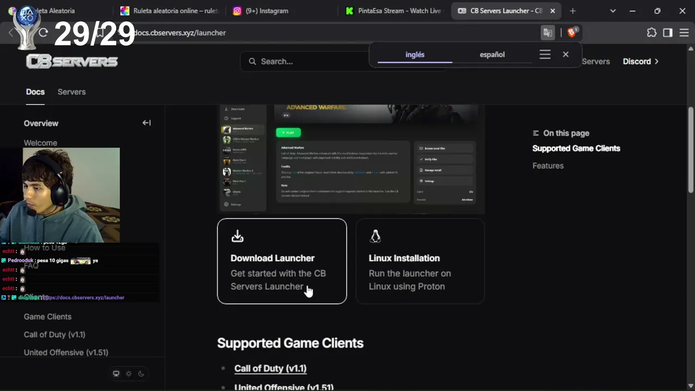Reload the page

(x=43, y=33)
